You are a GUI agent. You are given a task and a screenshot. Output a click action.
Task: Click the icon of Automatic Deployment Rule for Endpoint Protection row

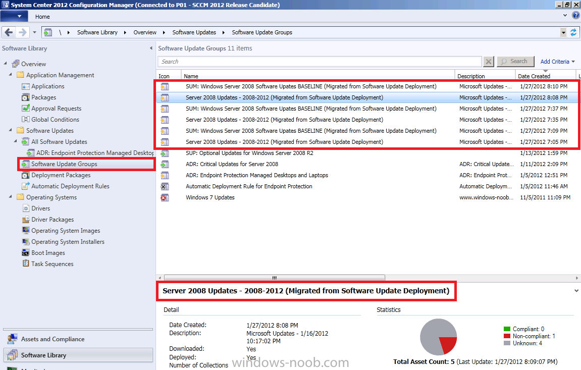pyautogui.click(x=165, y=187)
